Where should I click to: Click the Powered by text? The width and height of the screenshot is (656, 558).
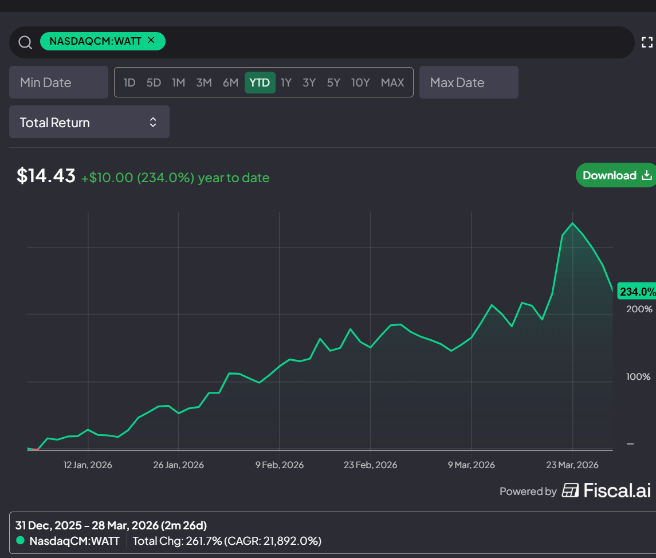(x=528, y=491)
